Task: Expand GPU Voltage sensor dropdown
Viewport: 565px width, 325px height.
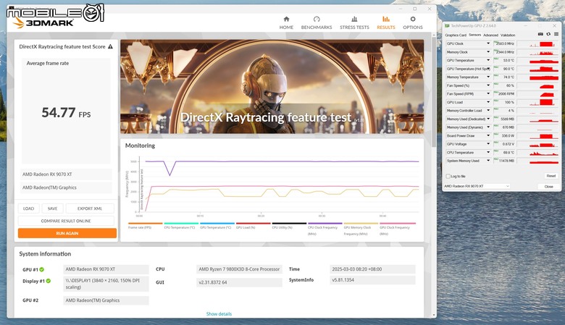Action: pos(488,144)
